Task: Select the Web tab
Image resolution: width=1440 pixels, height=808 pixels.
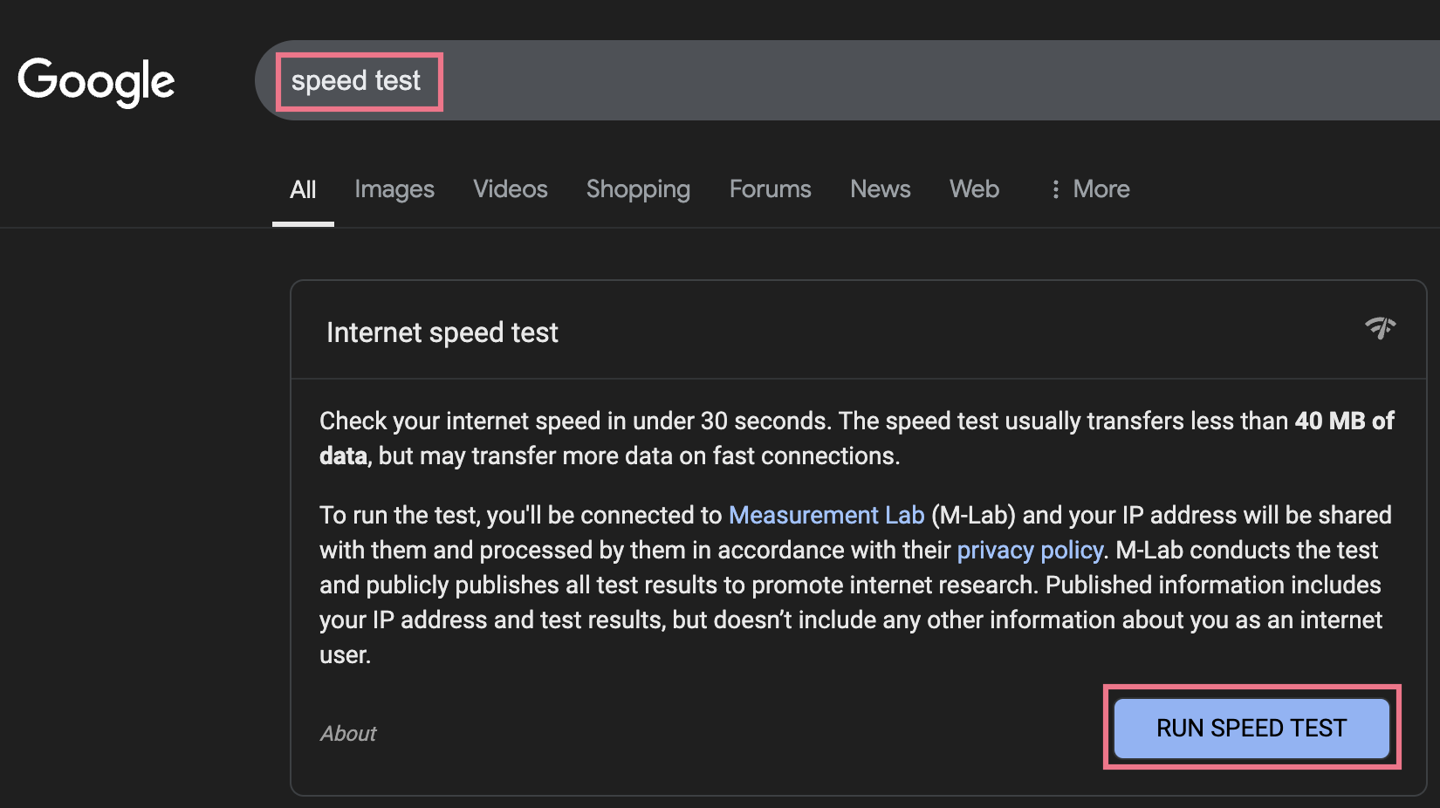Action: 974,189
